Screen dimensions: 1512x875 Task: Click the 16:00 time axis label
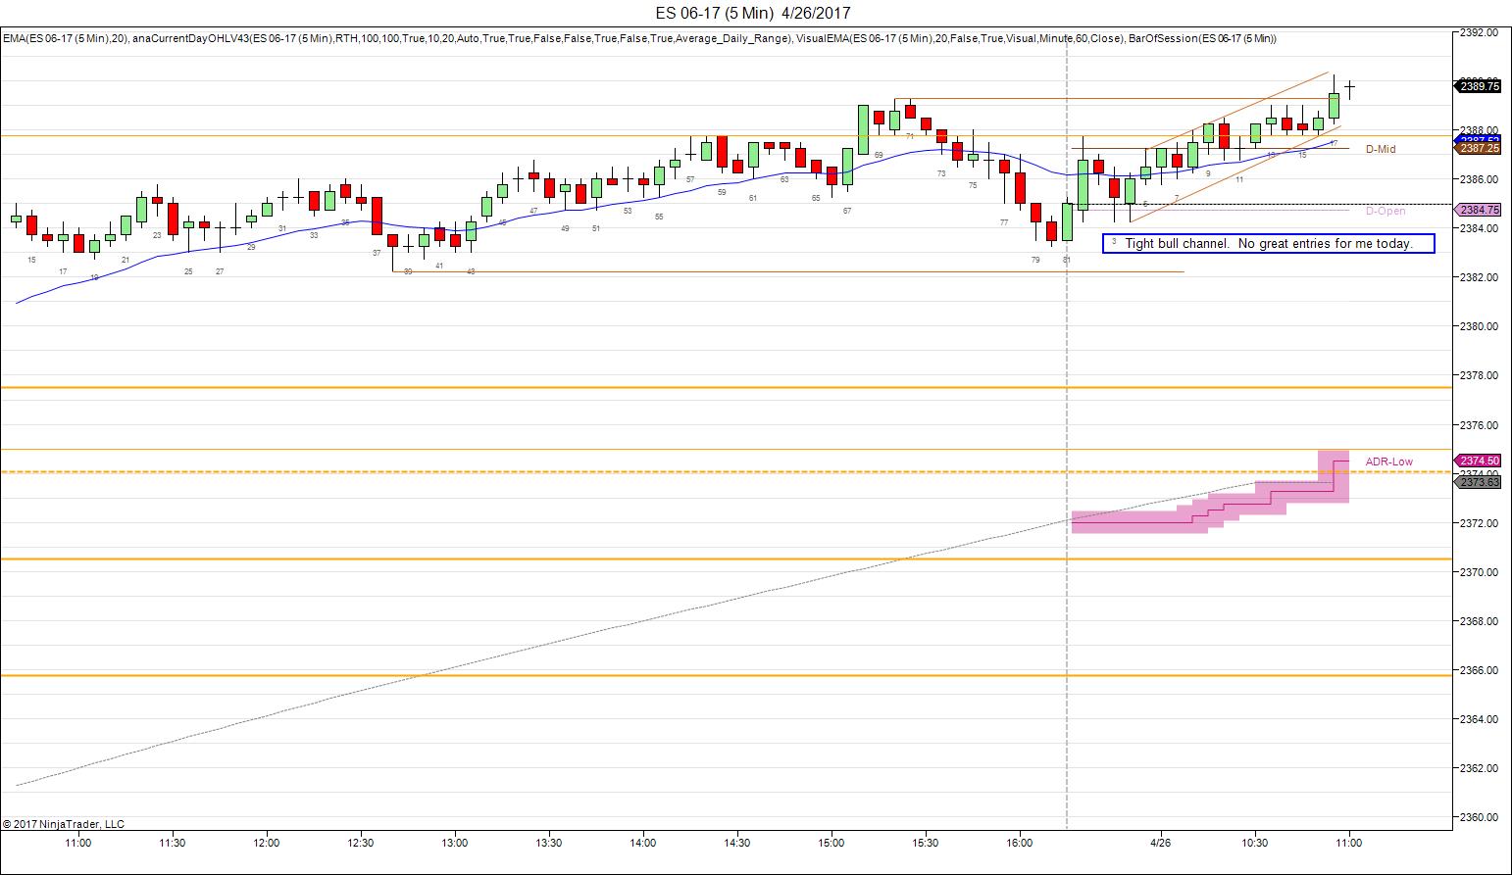tap(1019, 843)
